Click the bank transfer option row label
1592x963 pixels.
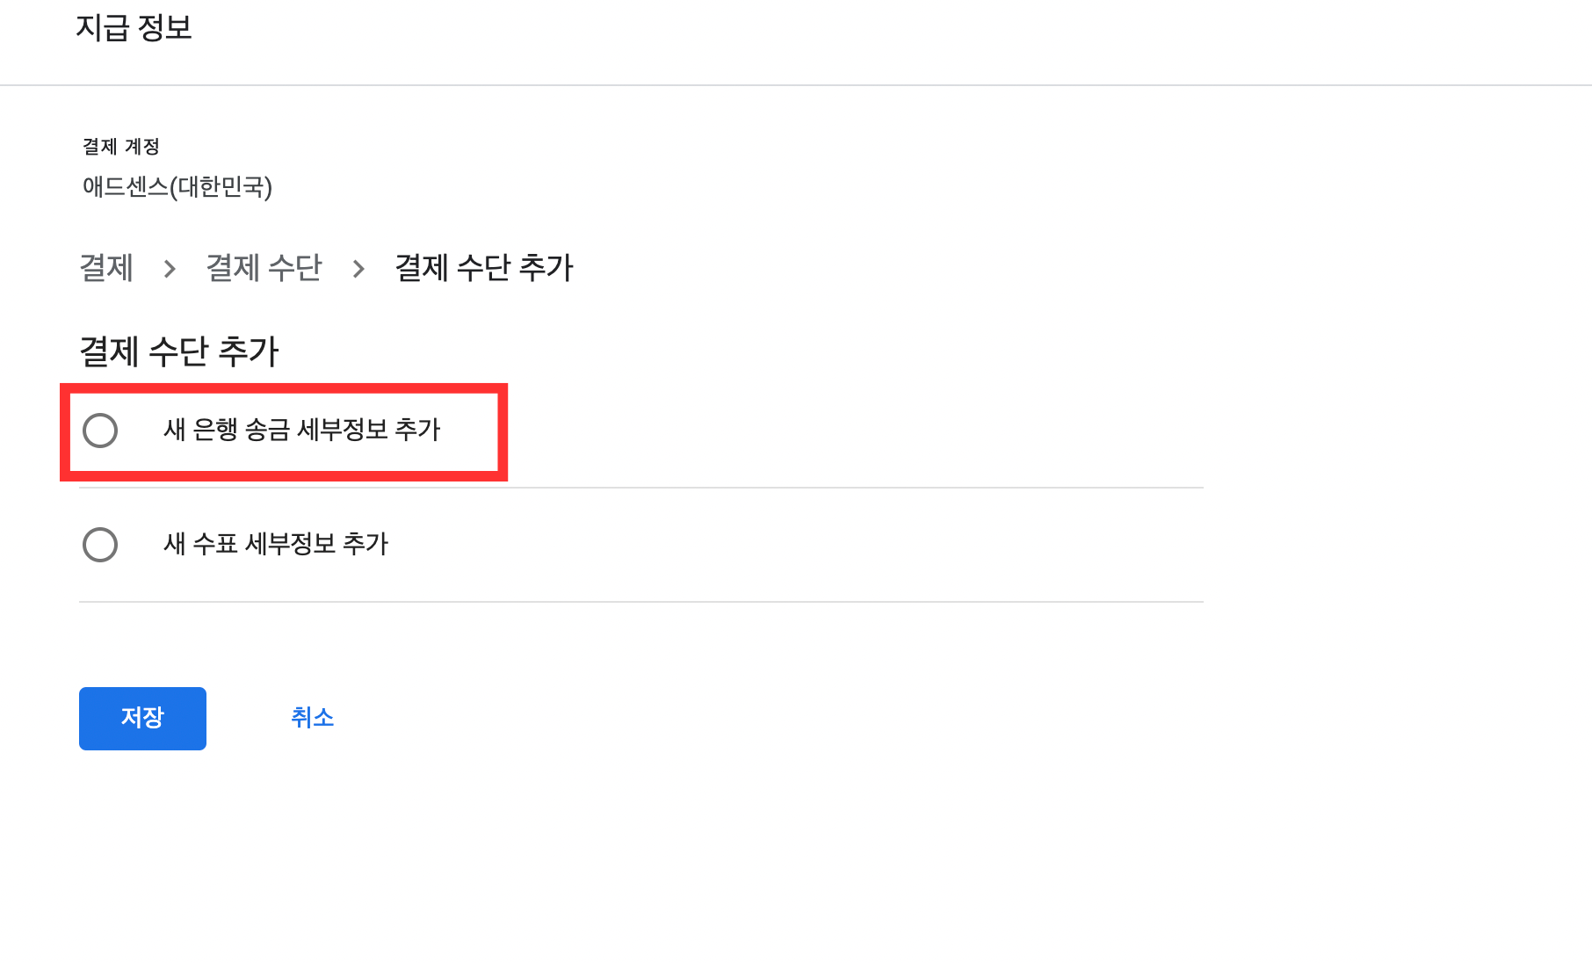pos(302,431)
